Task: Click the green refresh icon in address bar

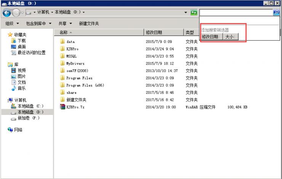Action: pyautogui.click(x=194, y=13)
